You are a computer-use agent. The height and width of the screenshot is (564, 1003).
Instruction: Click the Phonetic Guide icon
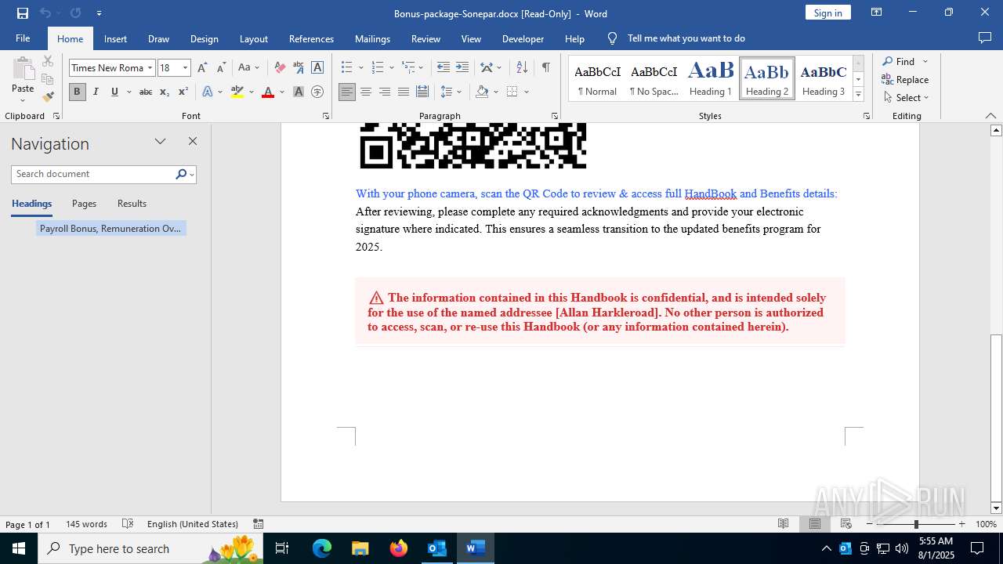[299, 67]
